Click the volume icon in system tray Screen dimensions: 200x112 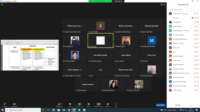pyautogui.click(x=186, y=110)
